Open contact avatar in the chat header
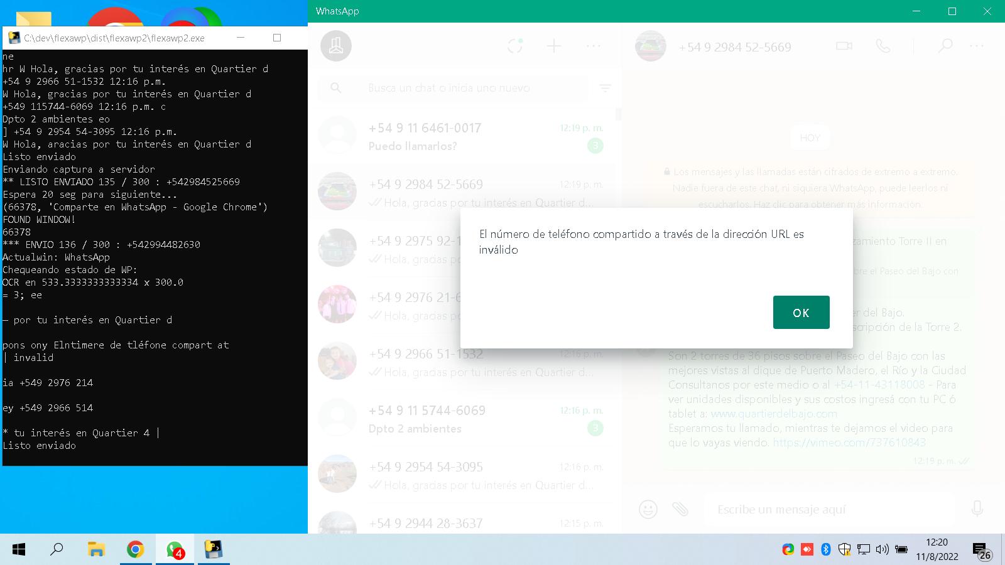The height and width of the screenshot is (565, 1005). pos(650,46)
